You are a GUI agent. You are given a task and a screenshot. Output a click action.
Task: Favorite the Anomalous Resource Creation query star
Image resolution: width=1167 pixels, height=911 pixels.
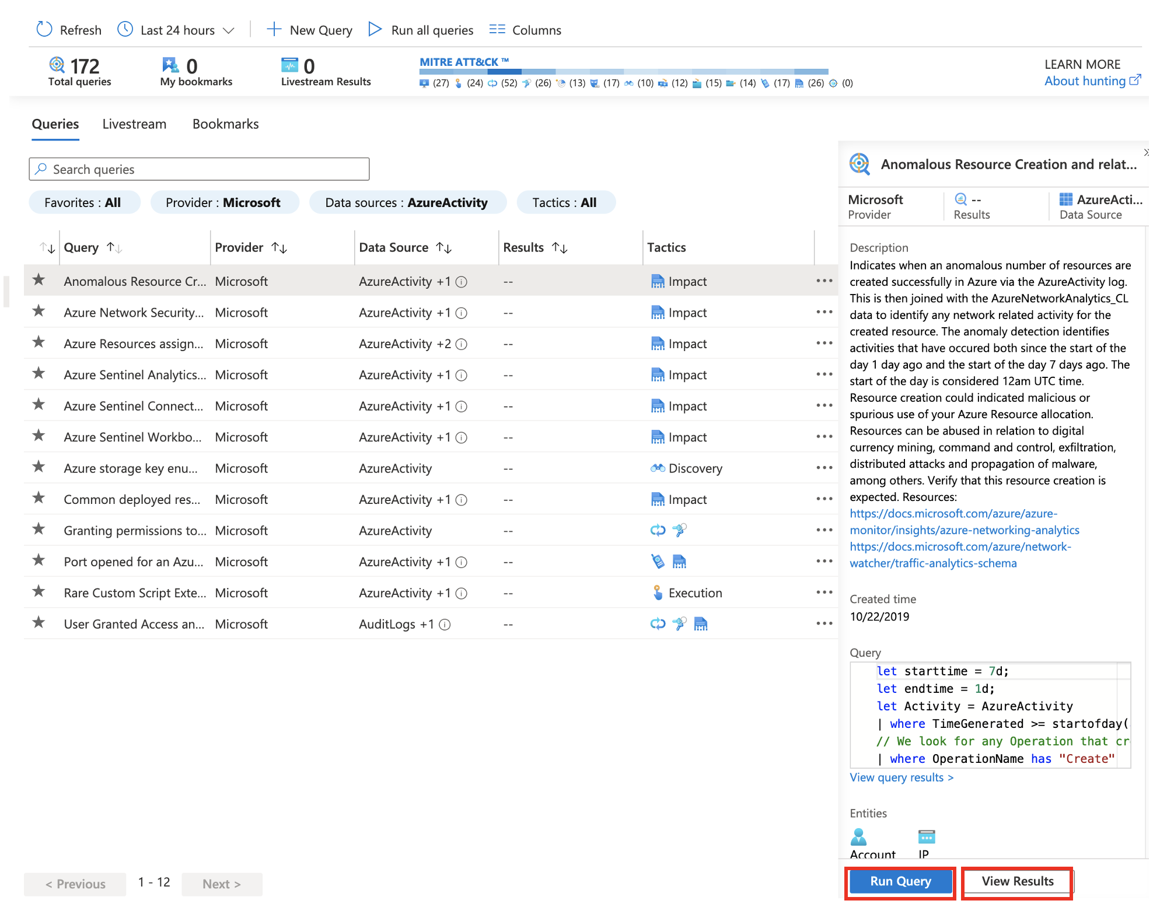tap(39, 280)
